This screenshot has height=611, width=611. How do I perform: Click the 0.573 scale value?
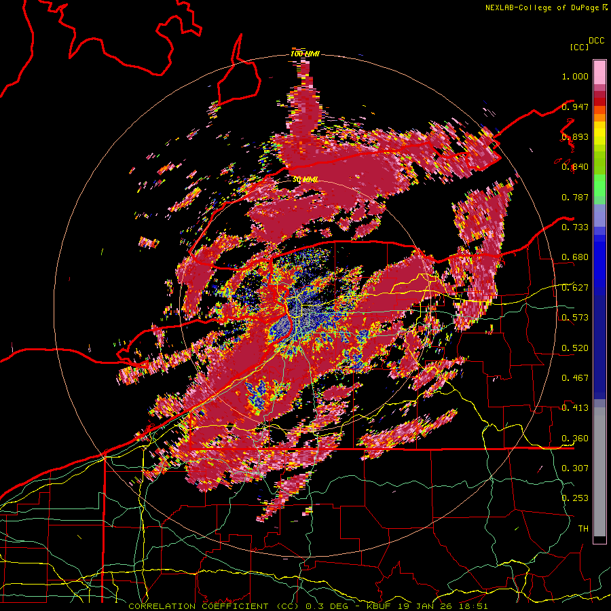point(575,318)
